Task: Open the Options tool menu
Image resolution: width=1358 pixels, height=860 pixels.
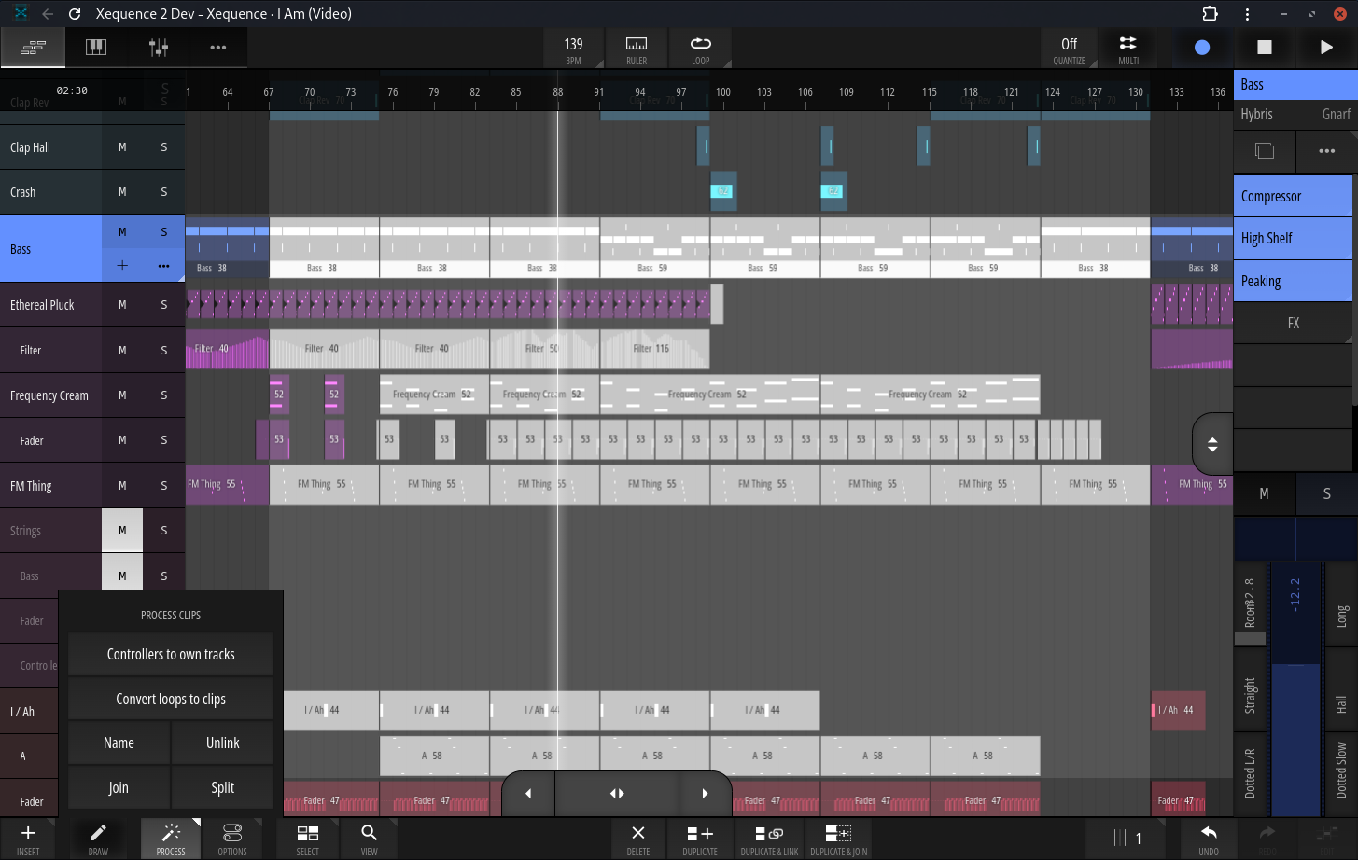Action: [x=232, y=839]
